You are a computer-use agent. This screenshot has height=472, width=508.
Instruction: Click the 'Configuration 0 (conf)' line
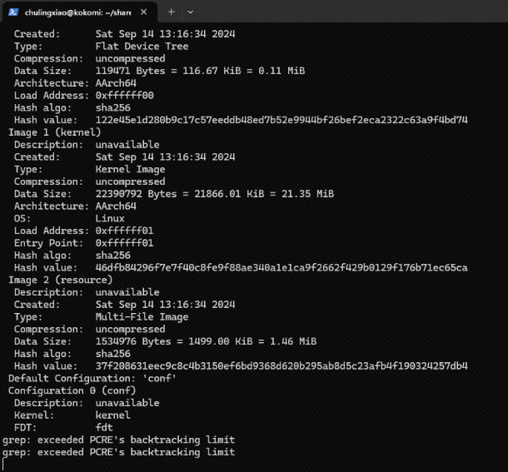72,390
